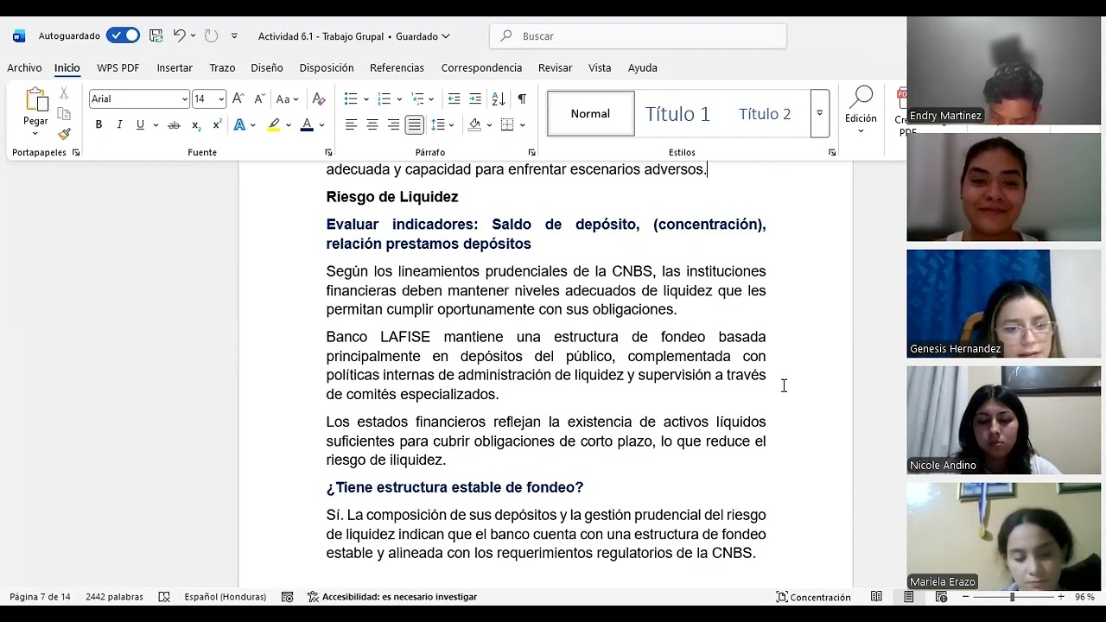Apply the font color A swatch
This screenshot has width=1106, height=622.
tap(307, 125)
